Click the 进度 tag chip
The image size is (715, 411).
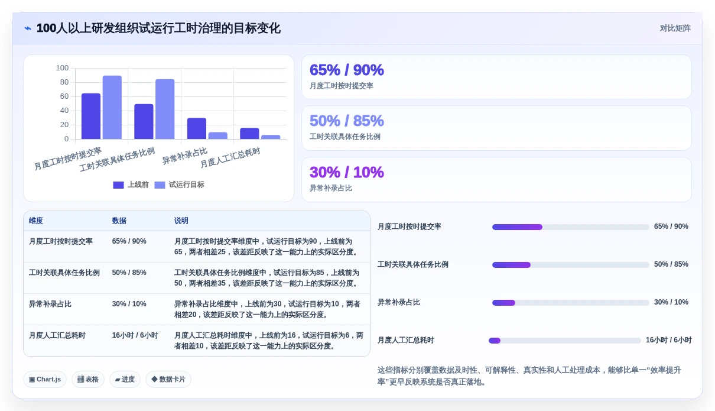click(125, 379)
